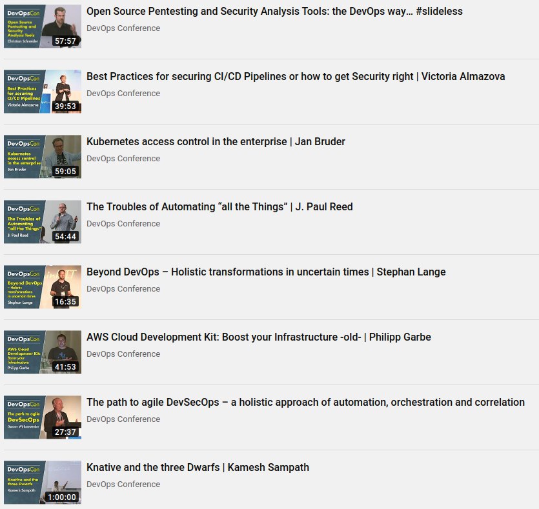
Task: Click title 'Best Practices for securing CI/CD Pipelines'
Action: click(296, 77)
